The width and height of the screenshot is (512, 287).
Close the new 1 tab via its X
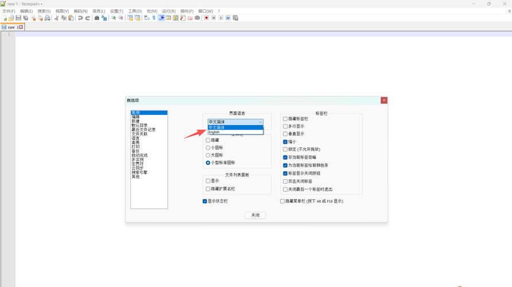click(21, 27)
